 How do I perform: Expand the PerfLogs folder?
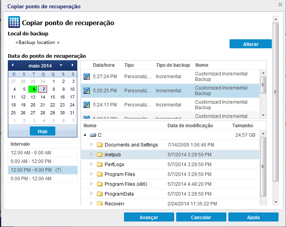(91, 164)
